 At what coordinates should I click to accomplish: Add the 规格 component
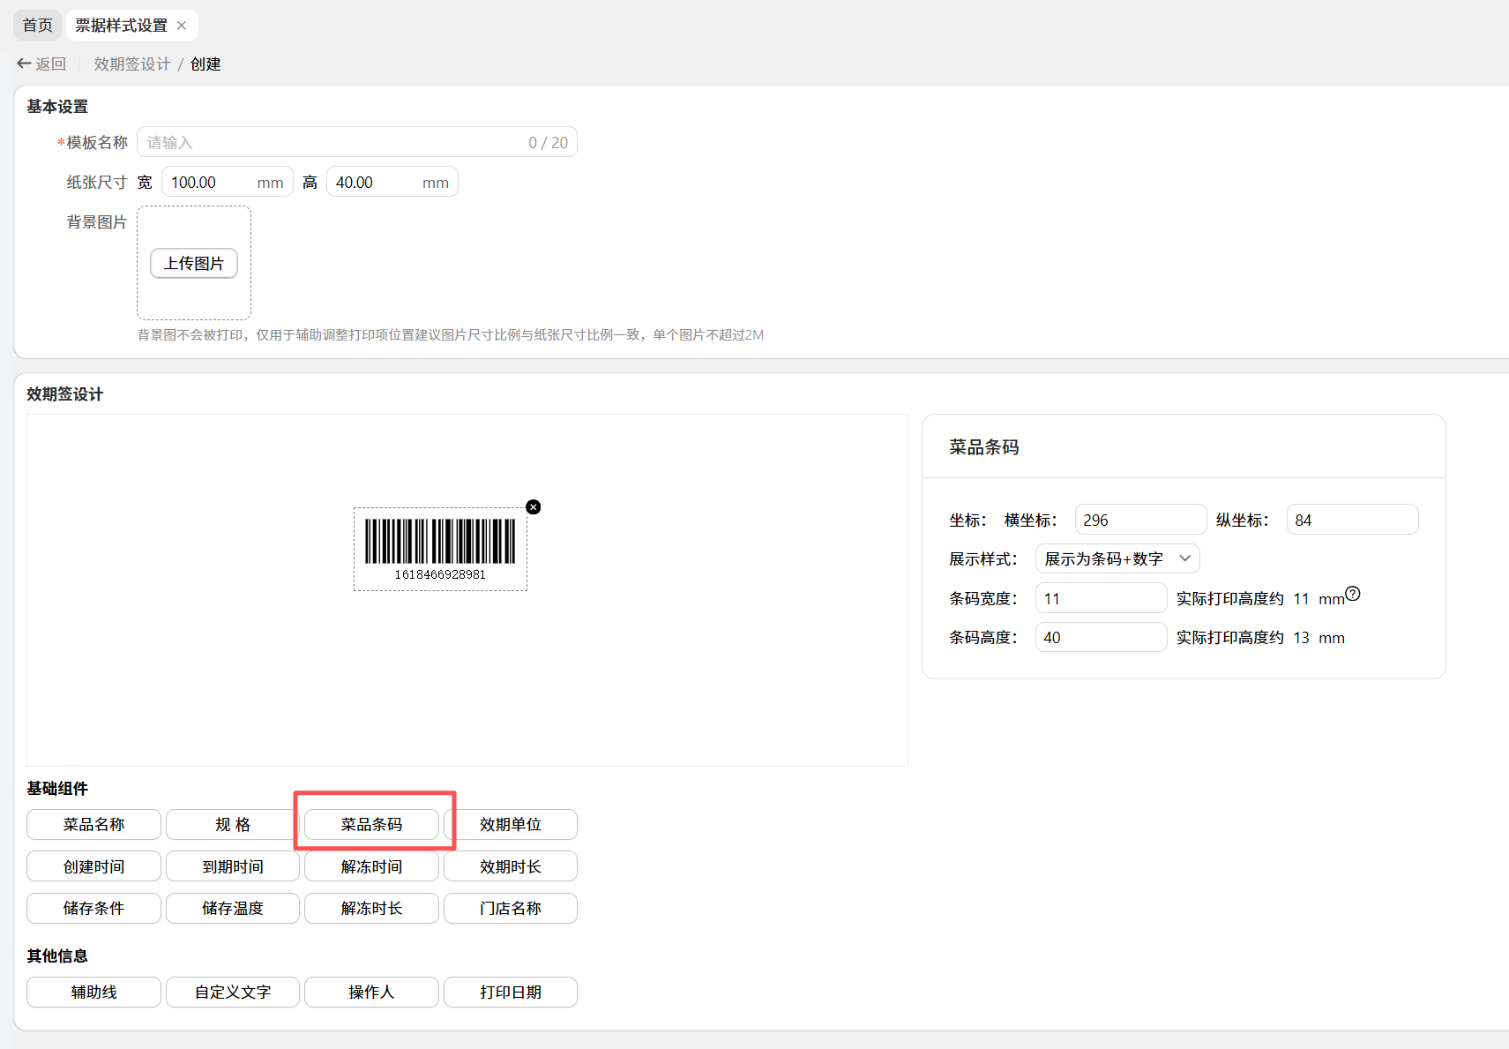tap(233, 824)
